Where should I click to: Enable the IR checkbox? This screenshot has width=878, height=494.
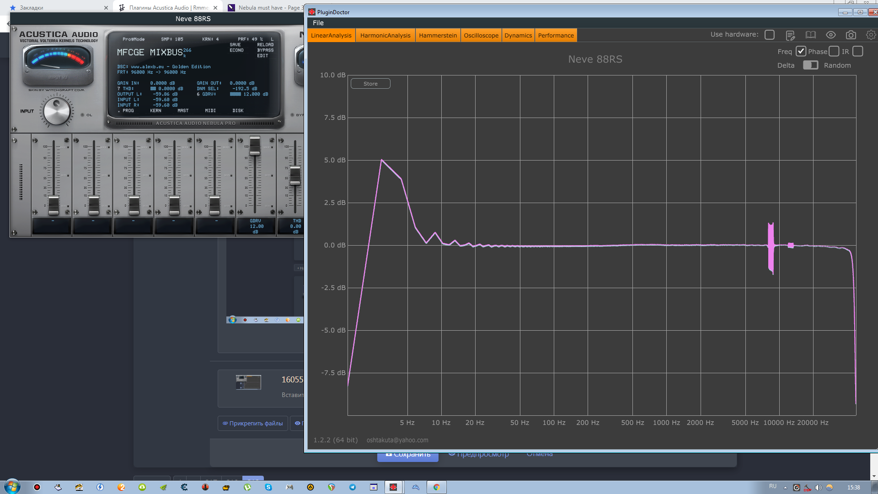(x=858, y=51)
